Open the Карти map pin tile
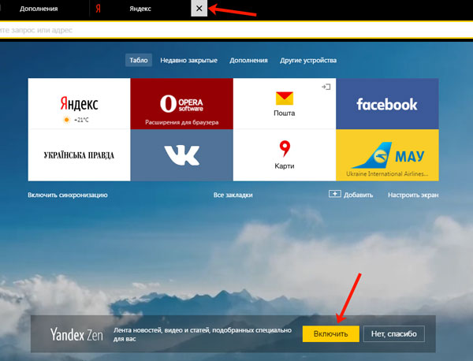Image resolution: width=473 pixels, height=361 pixels. coord(285,154)
